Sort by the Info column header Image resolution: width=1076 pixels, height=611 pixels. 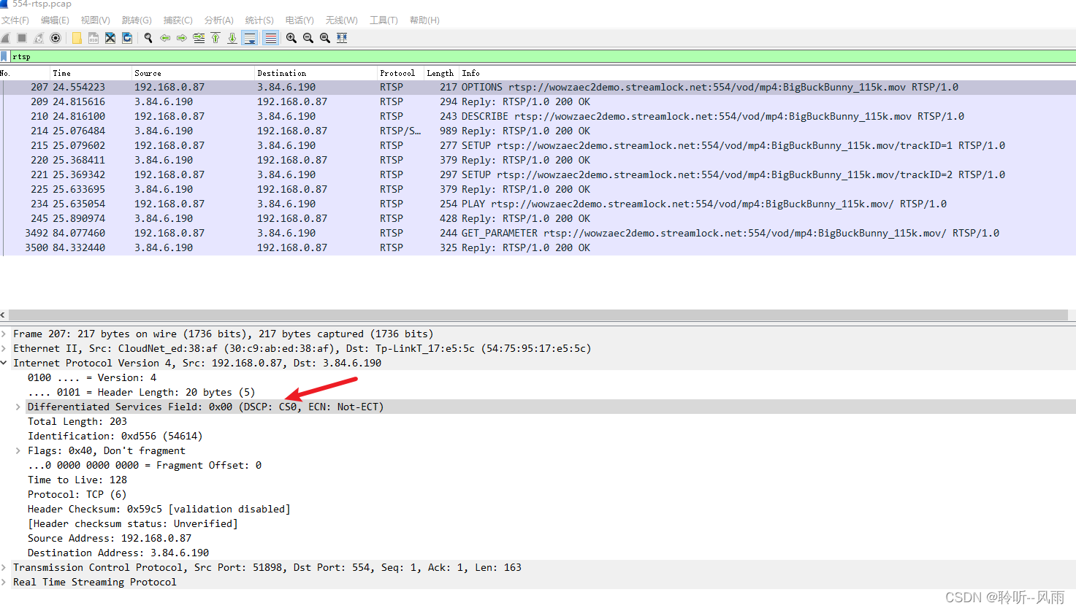click(767, 73)
